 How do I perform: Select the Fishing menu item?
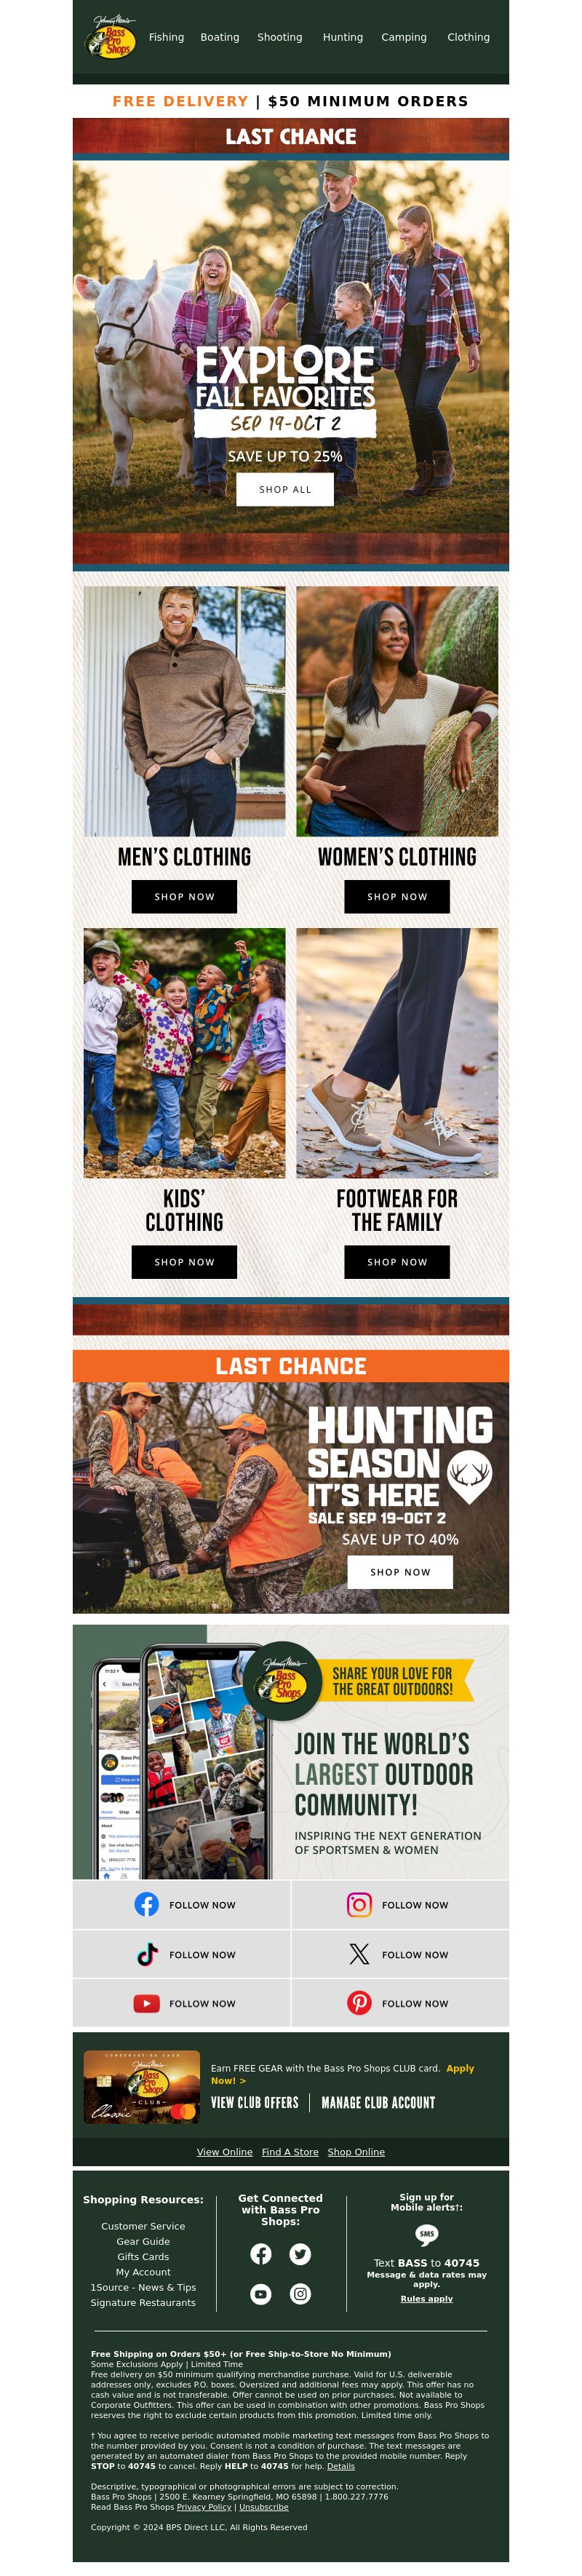166,37
